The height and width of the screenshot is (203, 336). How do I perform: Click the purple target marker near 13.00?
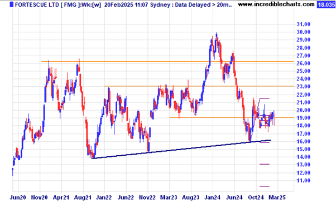pos(265,164)
